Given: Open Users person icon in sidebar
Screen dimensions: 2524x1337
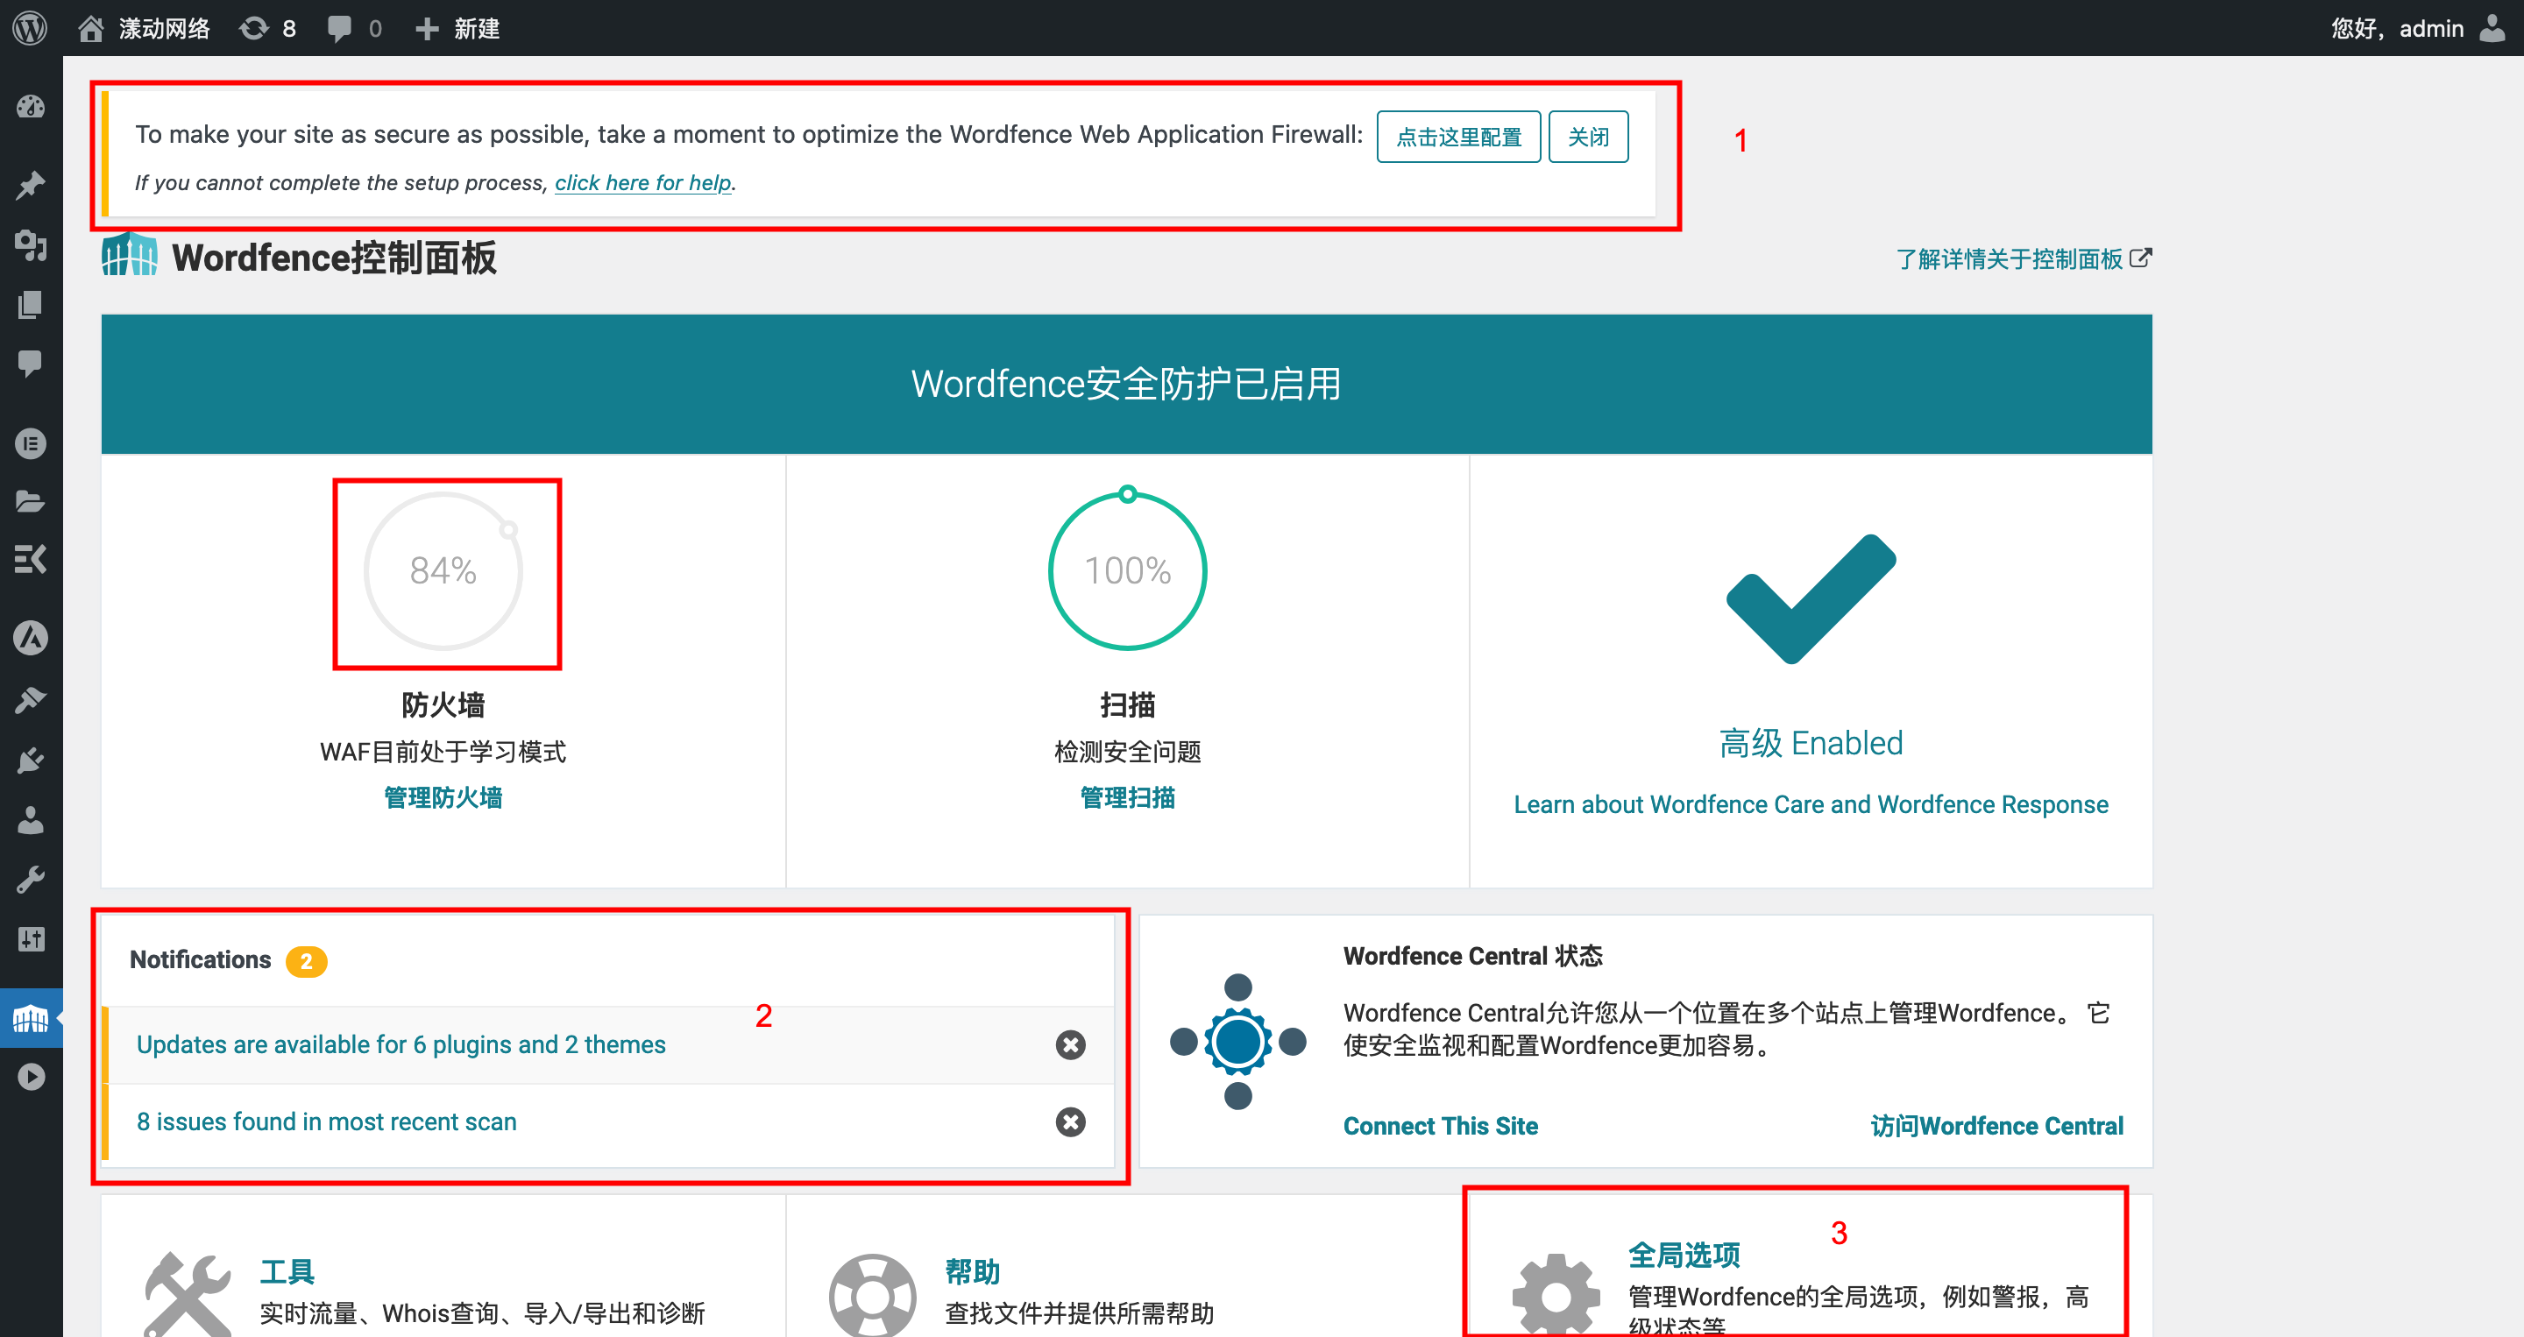Looking at the screenshot, I should (x=31, y=820).
